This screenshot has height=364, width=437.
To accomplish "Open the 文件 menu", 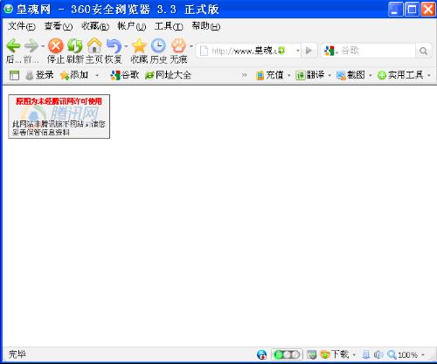I will 21,26.
